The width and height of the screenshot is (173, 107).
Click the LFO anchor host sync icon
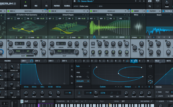(79, 93)
